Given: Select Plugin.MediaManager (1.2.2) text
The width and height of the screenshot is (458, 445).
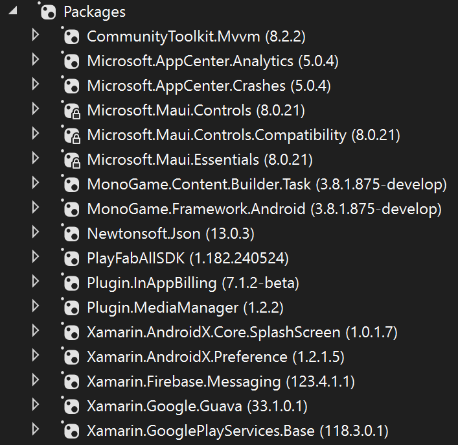Looking at the screenshot, I should (x=185, y=307).
